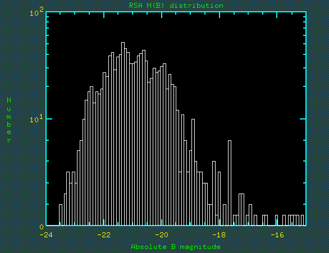Image resolution: width=329 pixels, height=253 pixels.
Task: Click the Absolute B magnitude axis label
Action: pos(176,247)
